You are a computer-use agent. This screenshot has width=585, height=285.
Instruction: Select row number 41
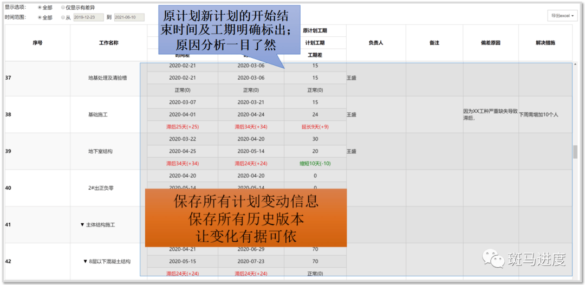(x=8, y=224)
